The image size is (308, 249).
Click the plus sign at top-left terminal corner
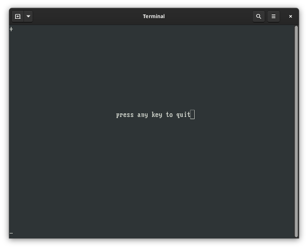click(11, 29)
